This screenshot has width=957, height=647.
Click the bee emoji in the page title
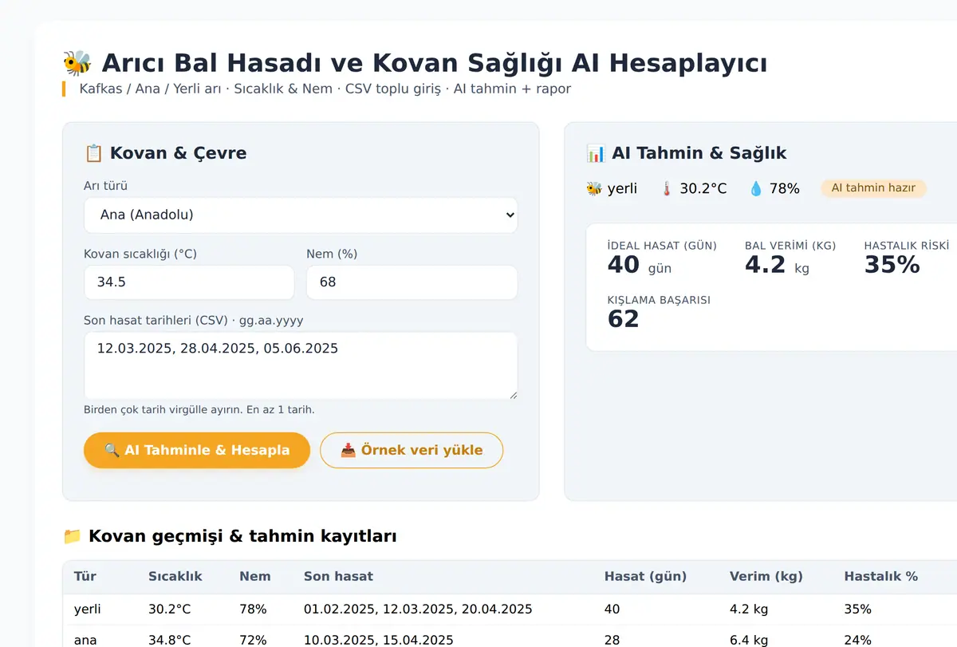pyautogui.click(x=77, y=62)
